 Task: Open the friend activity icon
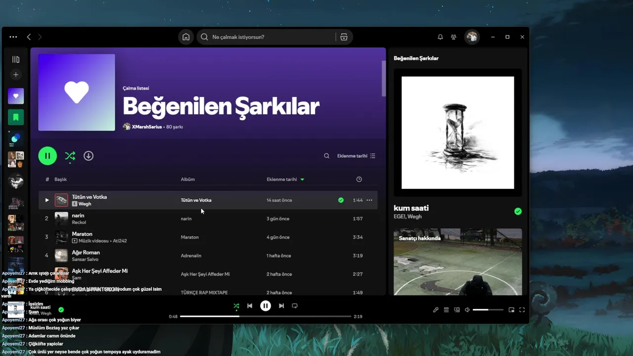click(453, 37)
